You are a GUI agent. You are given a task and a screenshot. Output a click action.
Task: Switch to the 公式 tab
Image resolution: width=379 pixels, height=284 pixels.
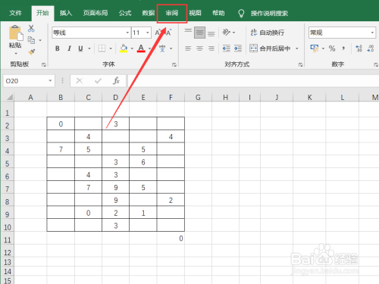(x=125, y=13)
